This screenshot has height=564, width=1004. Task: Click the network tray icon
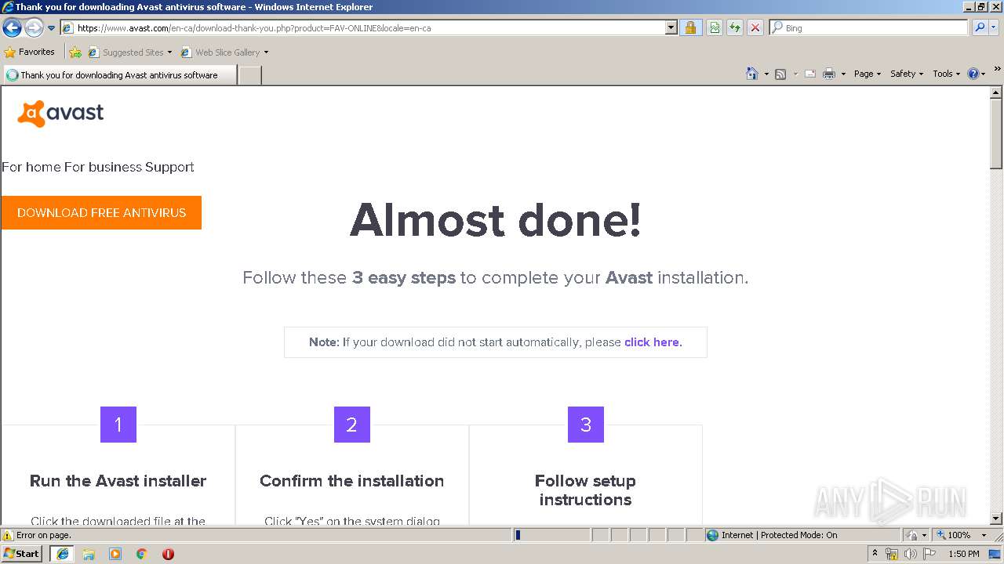[892, 554]
